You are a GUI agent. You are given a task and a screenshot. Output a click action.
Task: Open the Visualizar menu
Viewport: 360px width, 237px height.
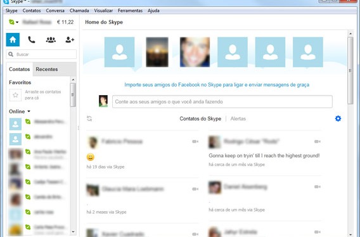103,11
